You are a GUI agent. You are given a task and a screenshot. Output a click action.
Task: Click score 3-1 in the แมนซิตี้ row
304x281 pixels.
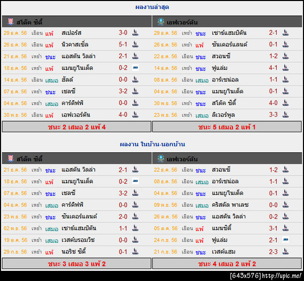click(273, 228)
